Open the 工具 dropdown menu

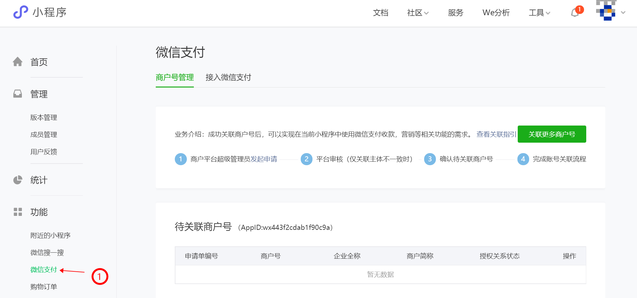click(x=539, y=13)
